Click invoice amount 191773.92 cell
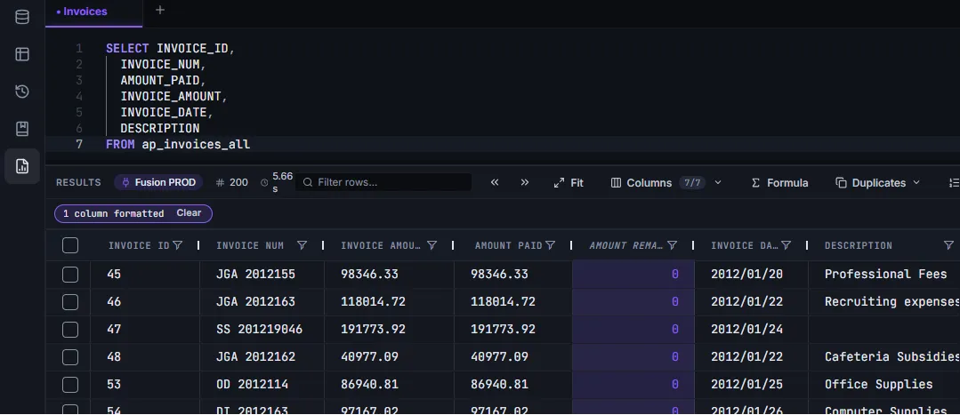This screenshot has height=415, width=960. pos(373,330)
